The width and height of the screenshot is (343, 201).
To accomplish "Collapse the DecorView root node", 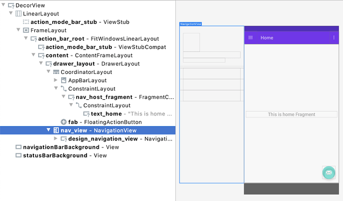I will pos(3,5).
